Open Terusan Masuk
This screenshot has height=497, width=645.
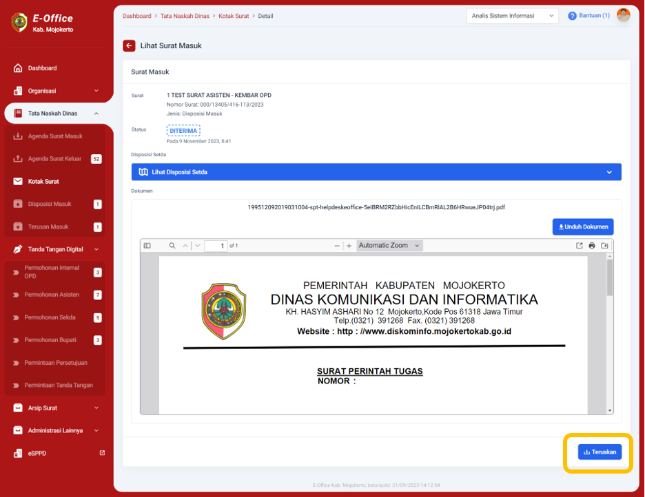(55, 226)
